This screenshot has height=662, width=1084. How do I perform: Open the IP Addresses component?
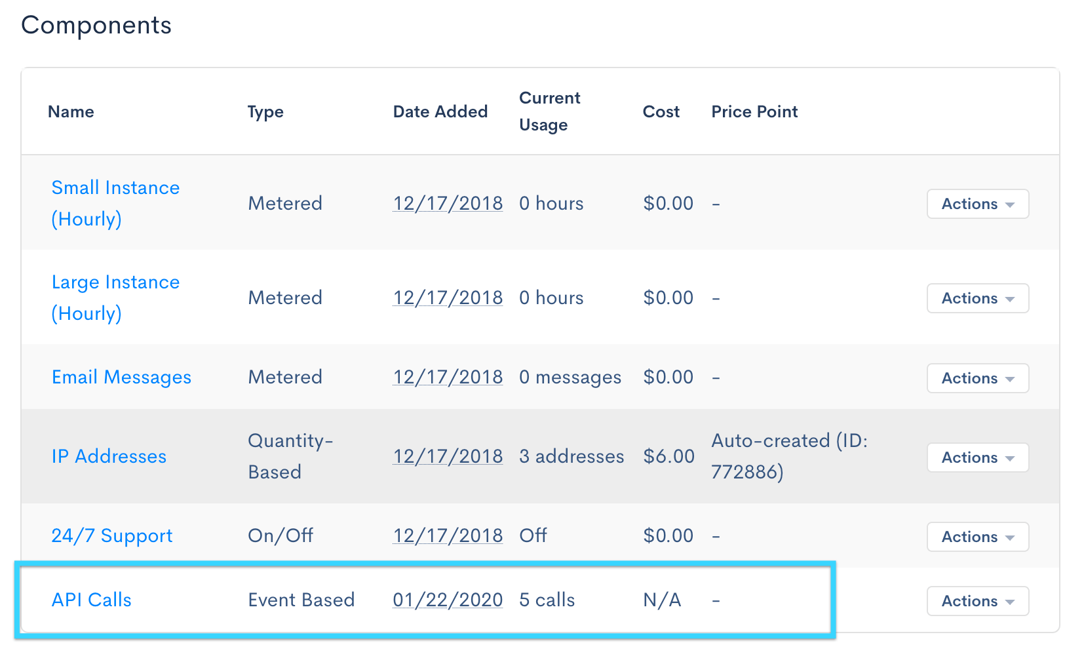click(109, 456)
